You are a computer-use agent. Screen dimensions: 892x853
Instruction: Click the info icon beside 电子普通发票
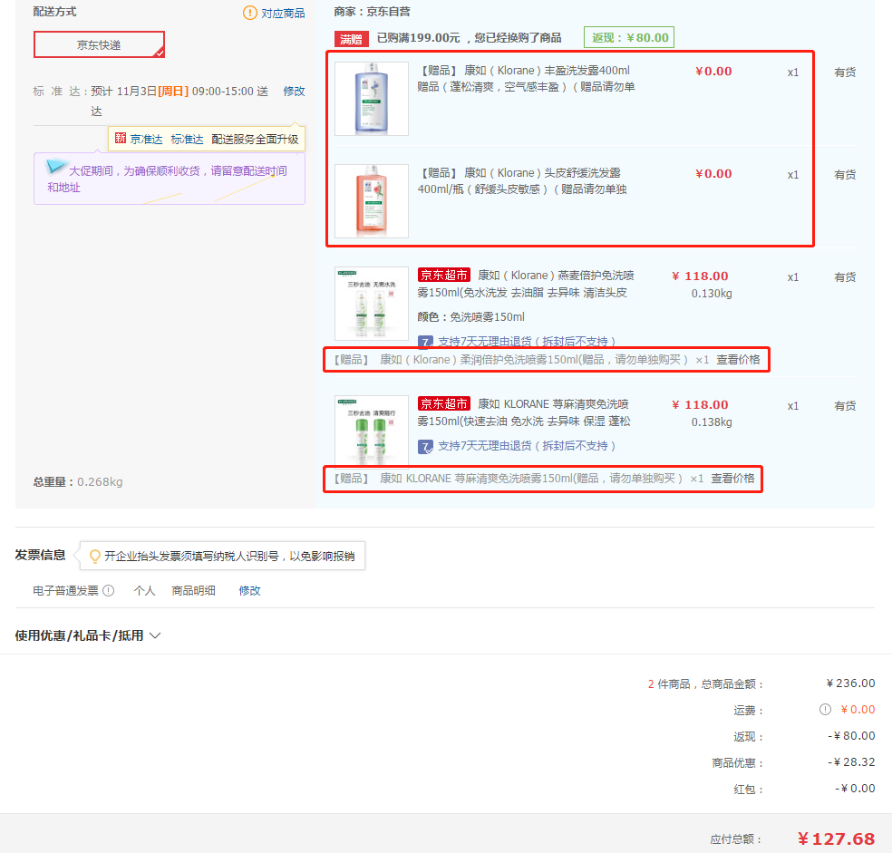click(x=108, y=591)
